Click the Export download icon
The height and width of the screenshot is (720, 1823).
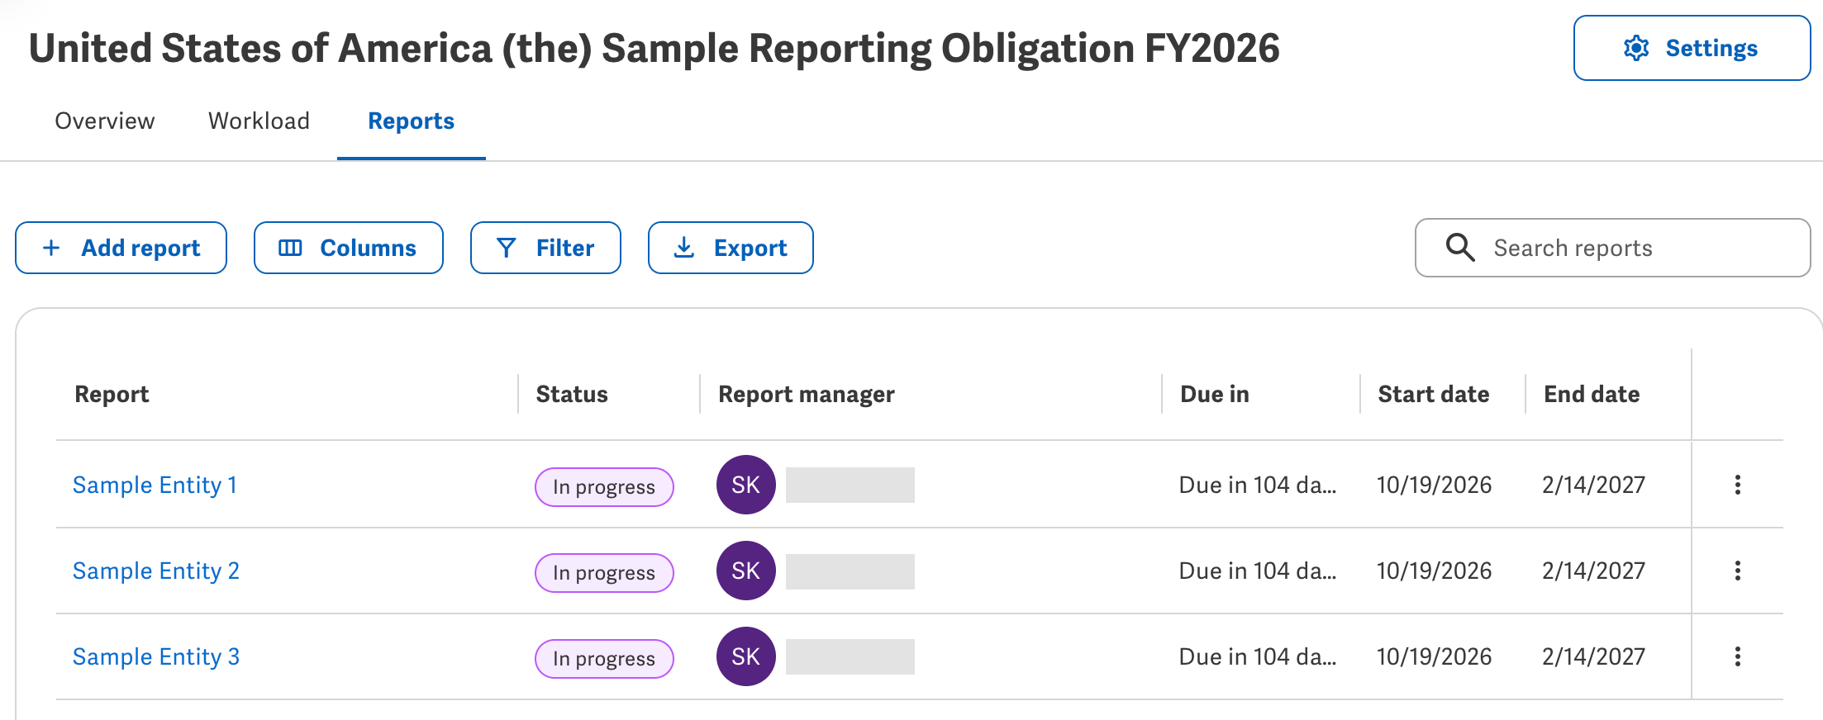684,248
